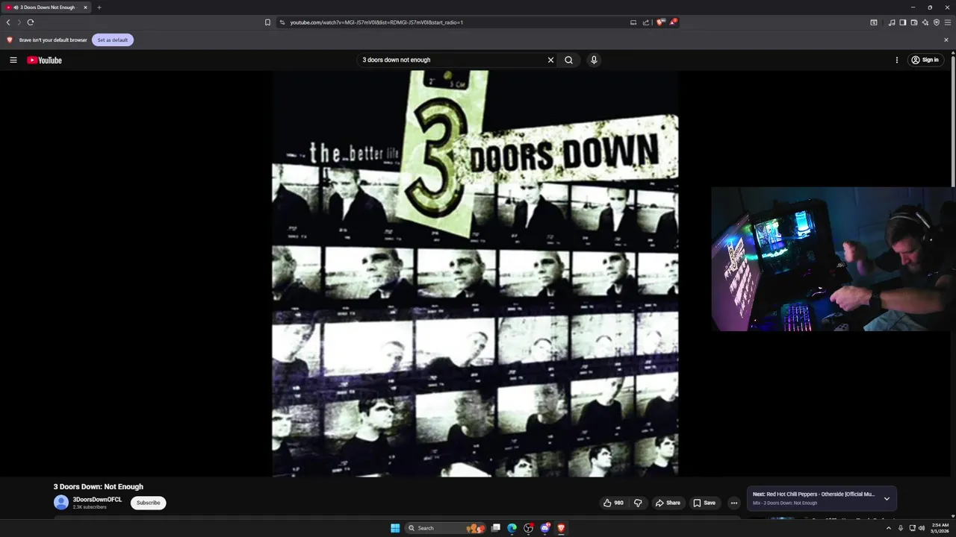Open the volume control in system tray

point(922,528)
